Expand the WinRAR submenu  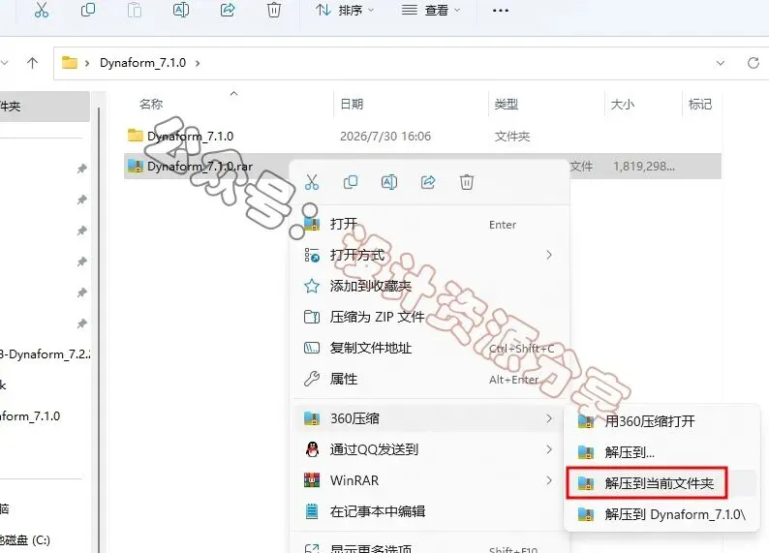(430, 480)
